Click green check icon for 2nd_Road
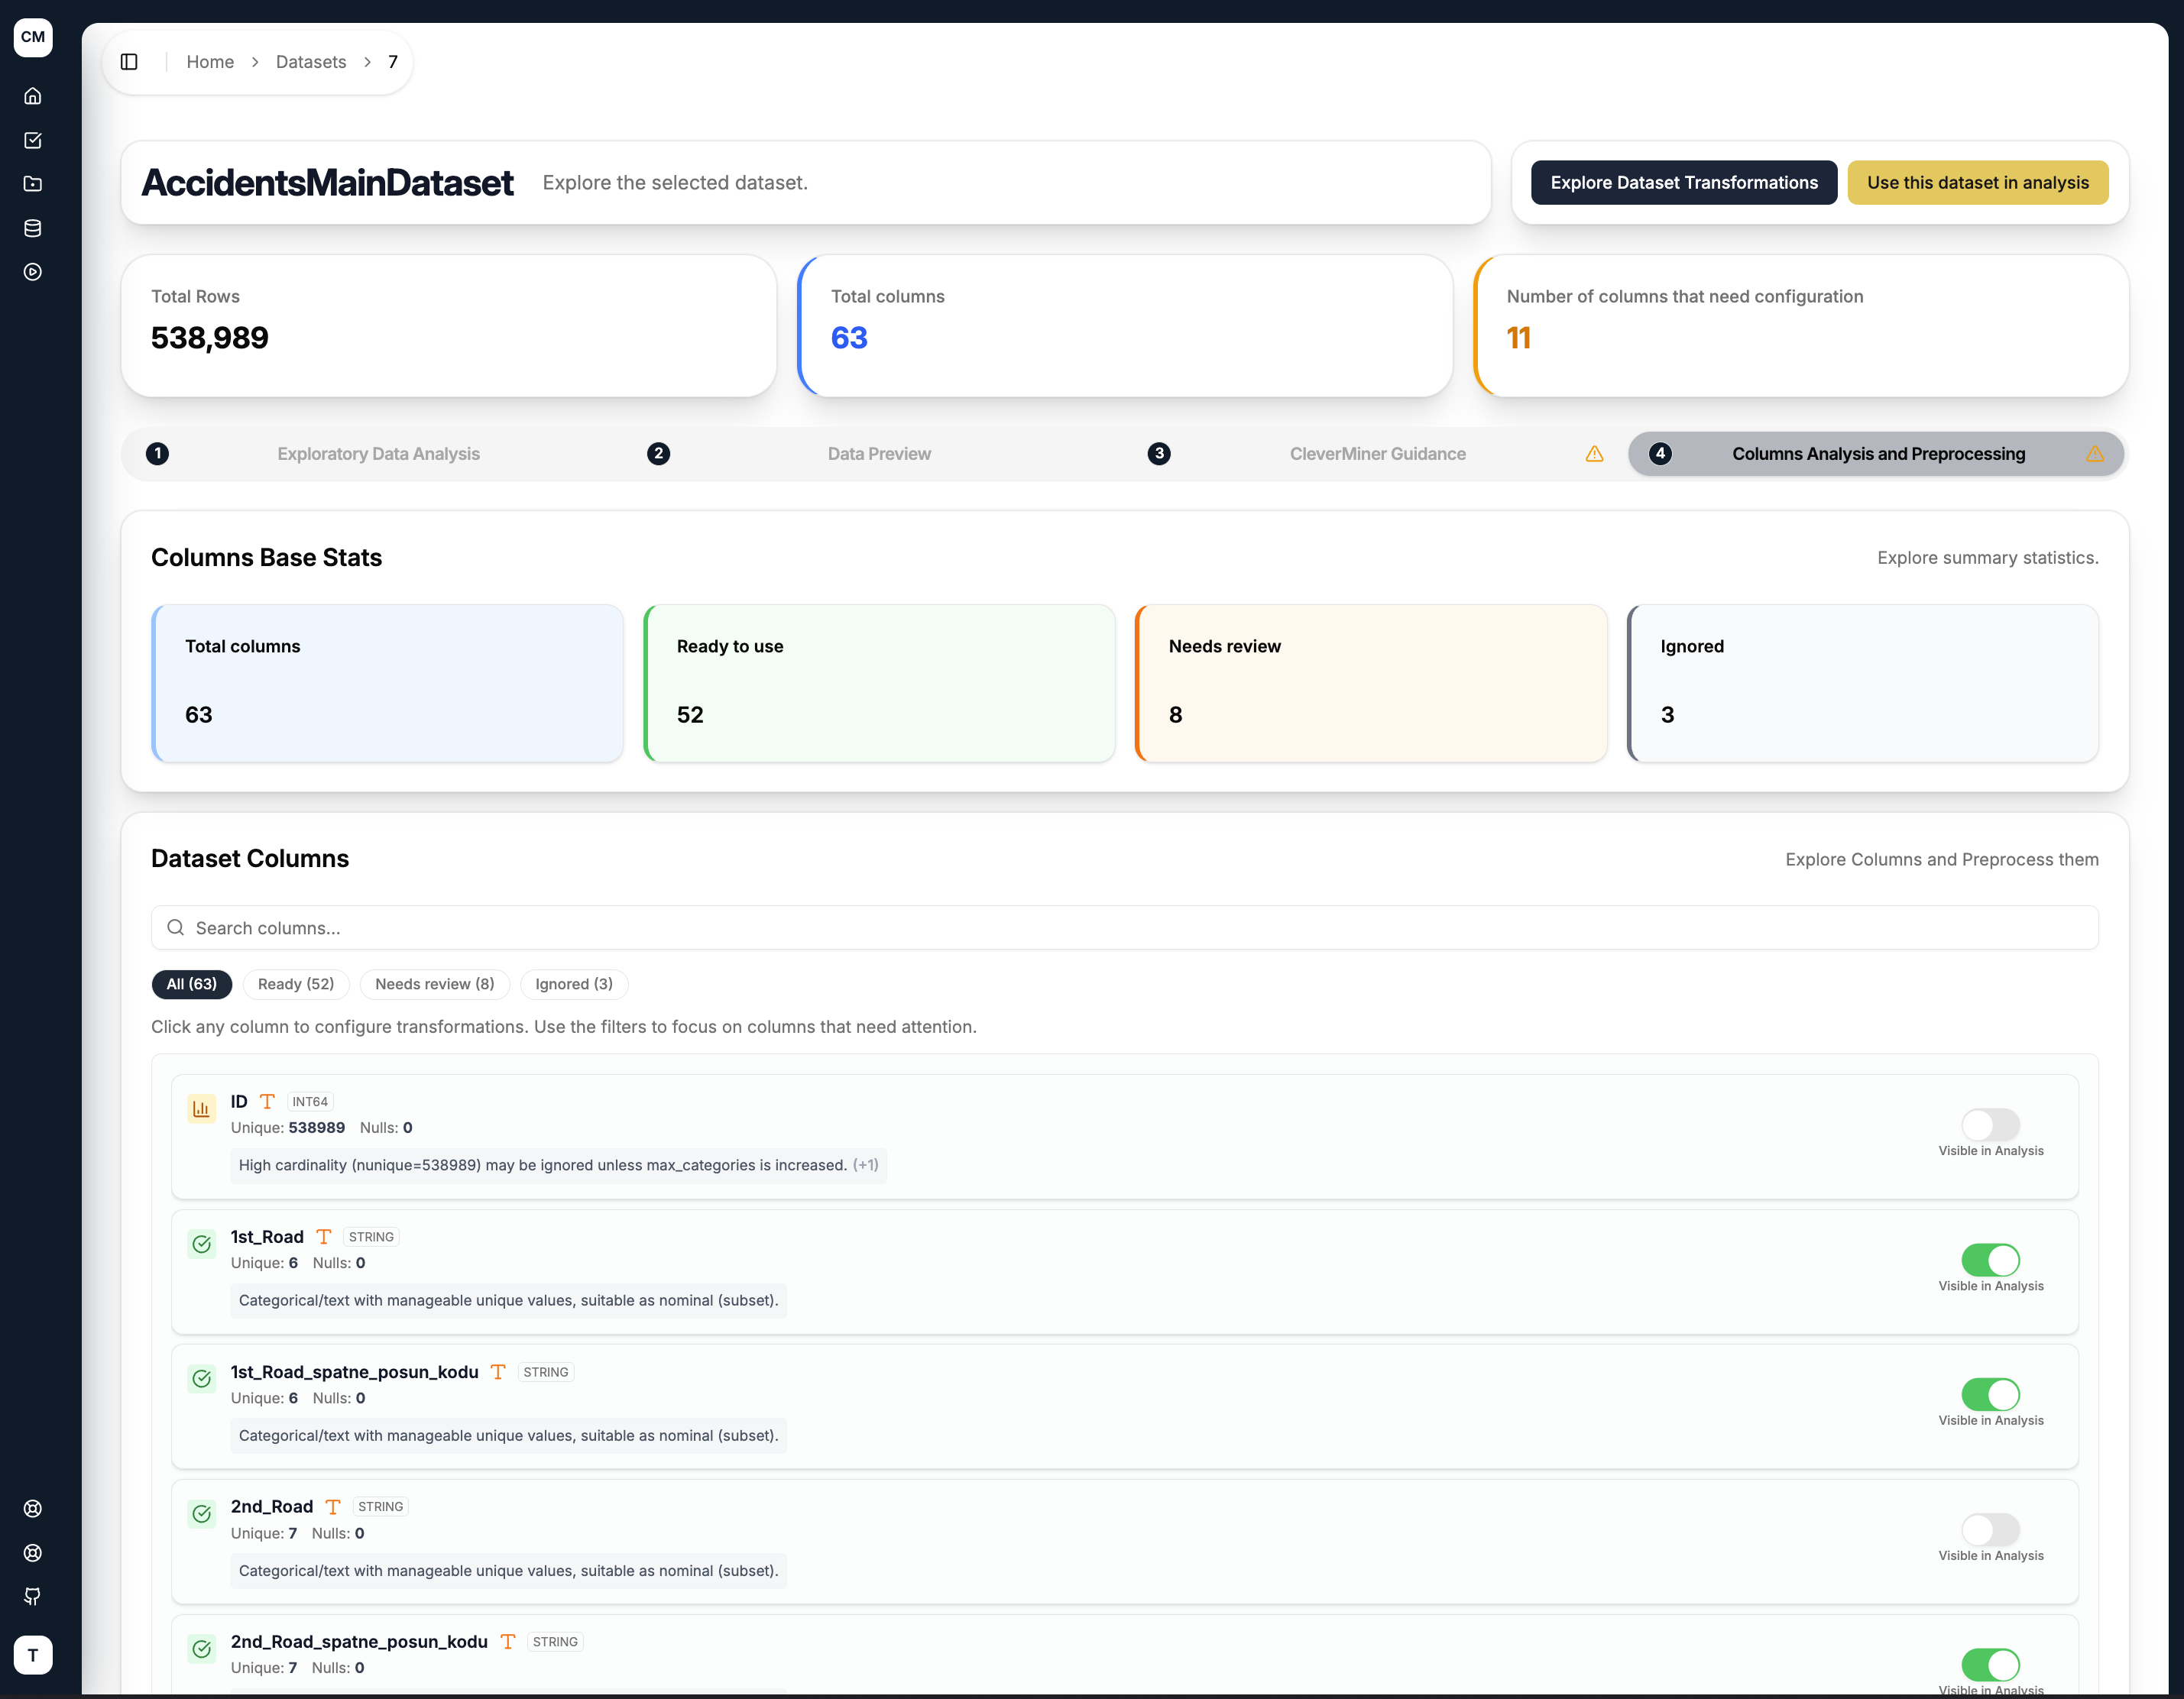 click(x=202, y=1513)
